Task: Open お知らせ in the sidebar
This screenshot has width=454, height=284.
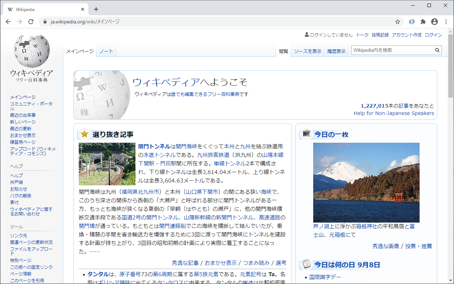Action: point(18,189)
